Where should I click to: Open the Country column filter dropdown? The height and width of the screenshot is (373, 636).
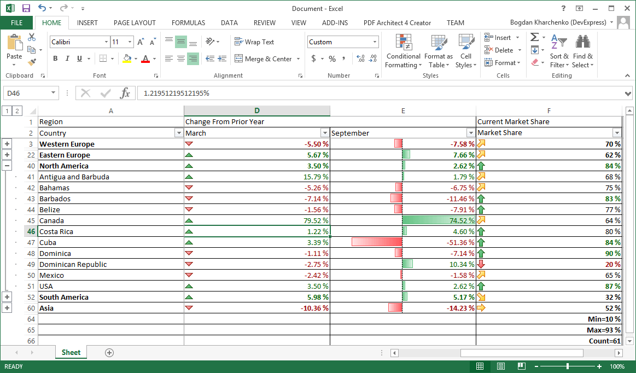(178, 133)
